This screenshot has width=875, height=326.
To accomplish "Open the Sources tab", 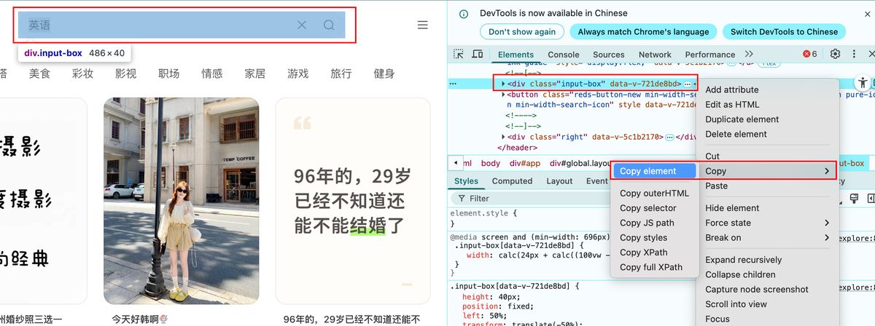I will pos(609,55).
